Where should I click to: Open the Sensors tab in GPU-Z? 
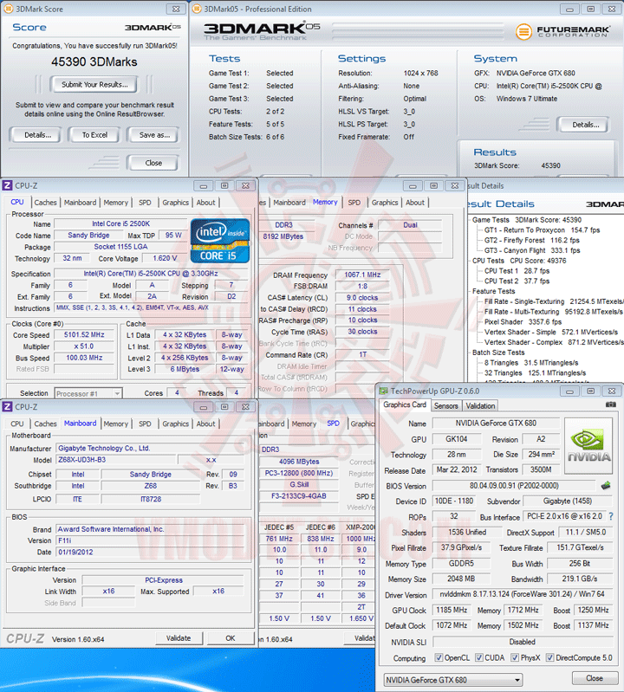pyautogui.click(x=446, y=405)
